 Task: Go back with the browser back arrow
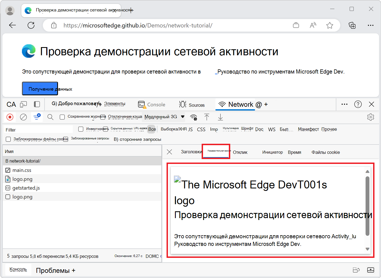click(13, 25)
